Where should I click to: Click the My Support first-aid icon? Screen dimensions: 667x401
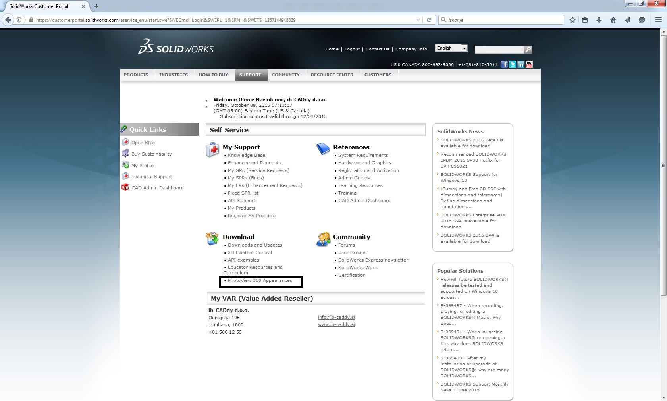click(x=212, y=150)
